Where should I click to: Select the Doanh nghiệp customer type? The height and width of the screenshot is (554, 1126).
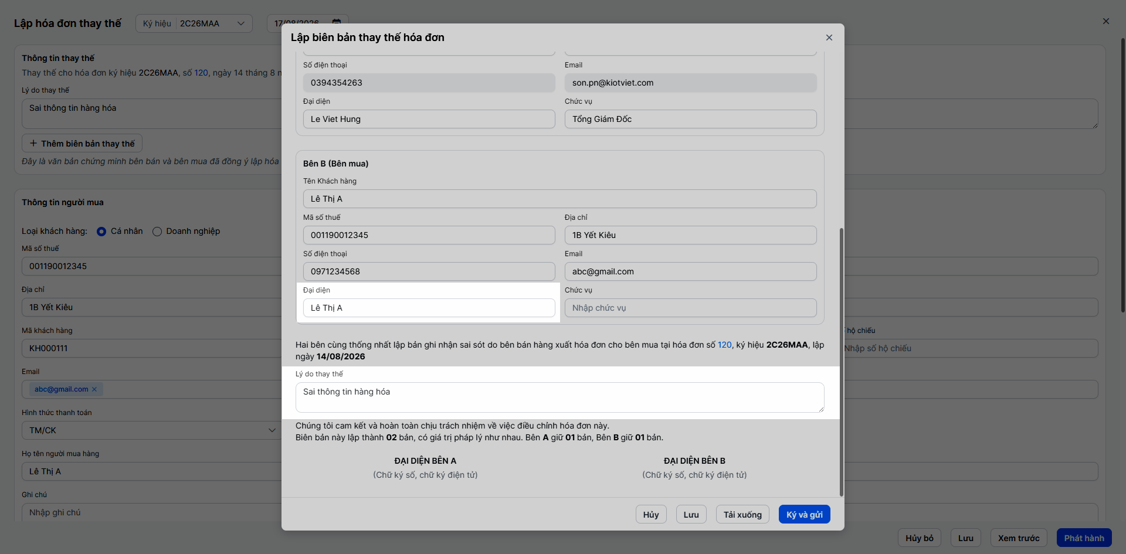157,232
